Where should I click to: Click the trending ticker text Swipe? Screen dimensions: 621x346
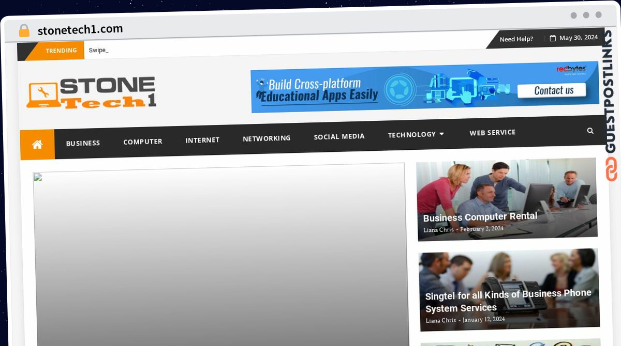[98, 50]
